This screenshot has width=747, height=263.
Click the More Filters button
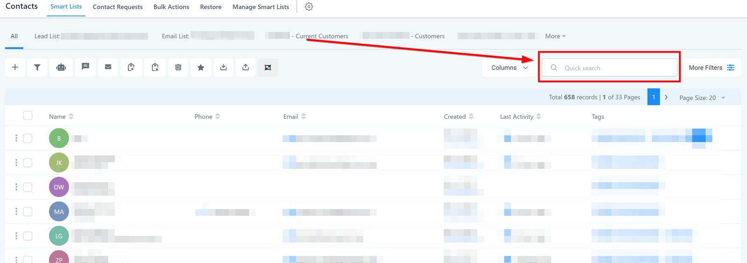point(711,68)
